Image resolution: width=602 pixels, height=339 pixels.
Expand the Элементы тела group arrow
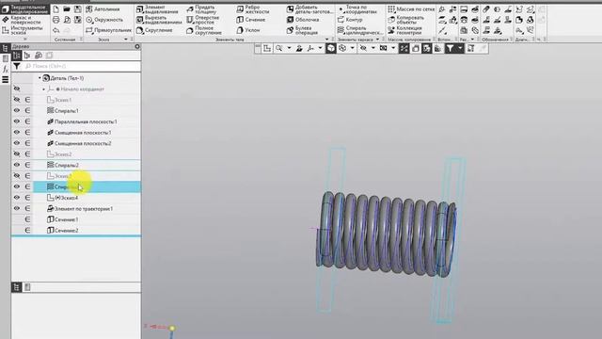[327, 40]
